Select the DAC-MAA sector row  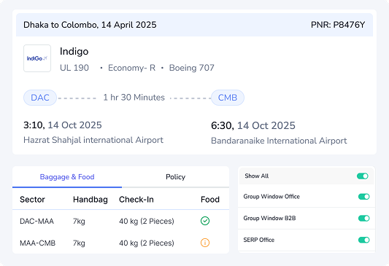120,221
